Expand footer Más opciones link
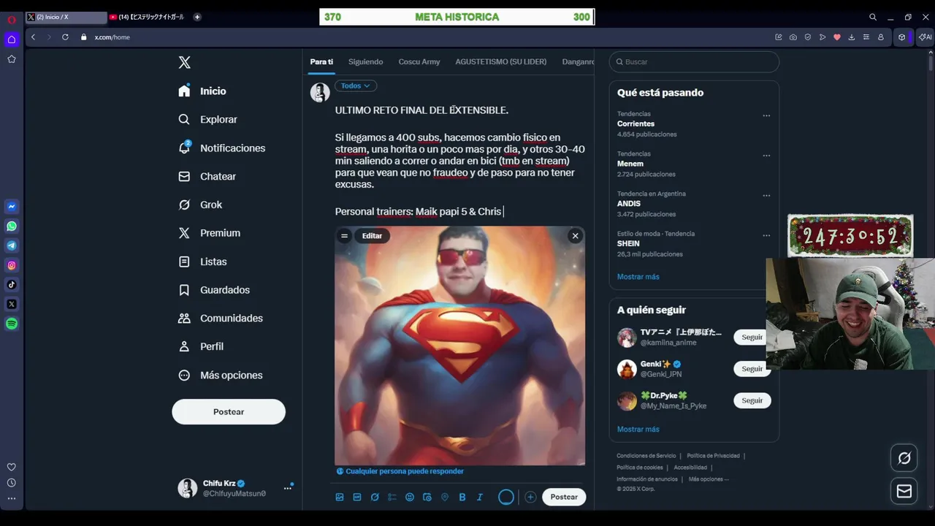 point(709,479)
